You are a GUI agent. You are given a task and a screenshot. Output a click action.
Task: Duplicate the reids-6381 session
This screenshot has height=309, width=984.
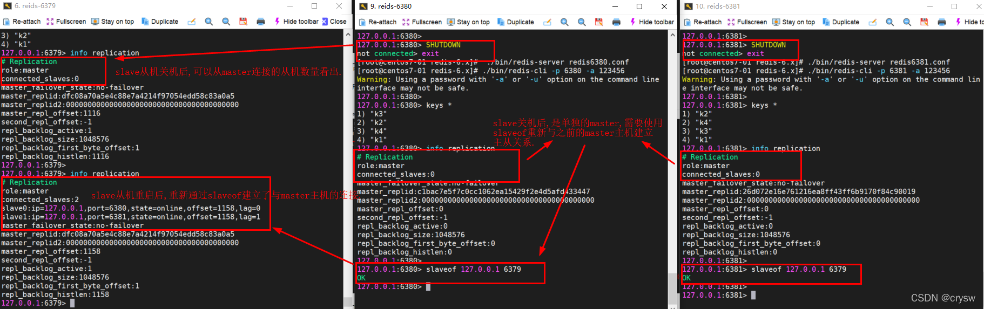pos(841,22)
